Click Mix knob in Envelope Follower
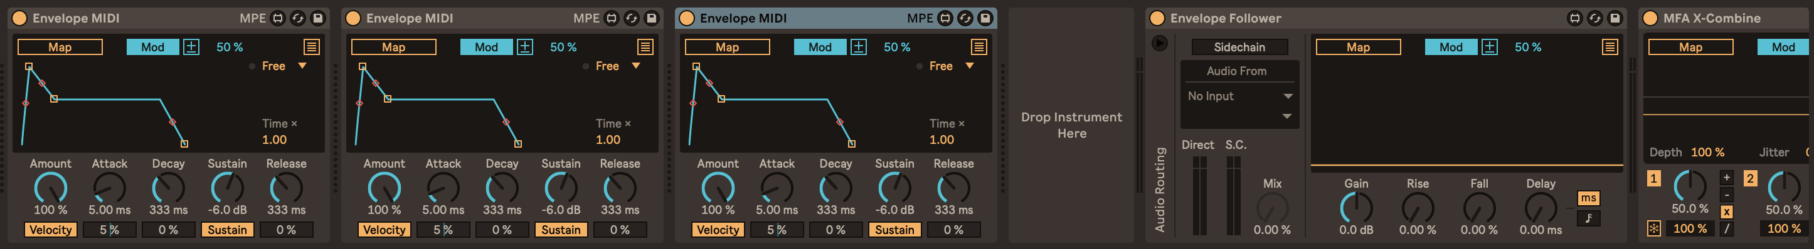The height and width of the screenshot is (249, 1814). click(x=1272, y=208)
